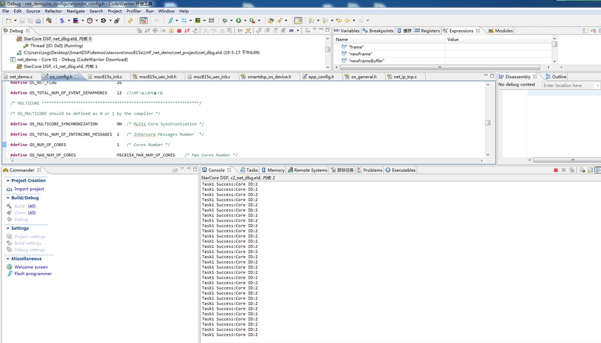
Task: Click Build (All) link in Commander
Action: (25, 206)
